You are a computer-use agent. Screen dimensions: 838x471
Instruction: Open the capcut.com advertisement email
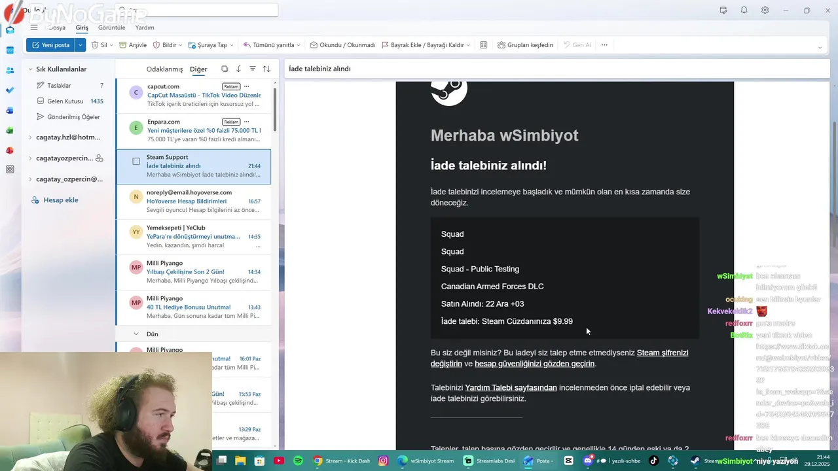click(x=193, y=96)
